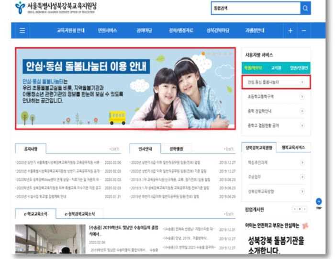Click the plus zoom-in icon
The height and width of the screenshot is (259, 335).
[x=290, y=31]
